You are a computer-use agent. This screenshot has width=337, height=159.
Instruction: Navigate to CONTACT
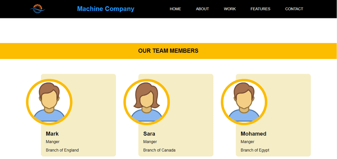pyautogui.click(x=294, y=9)
